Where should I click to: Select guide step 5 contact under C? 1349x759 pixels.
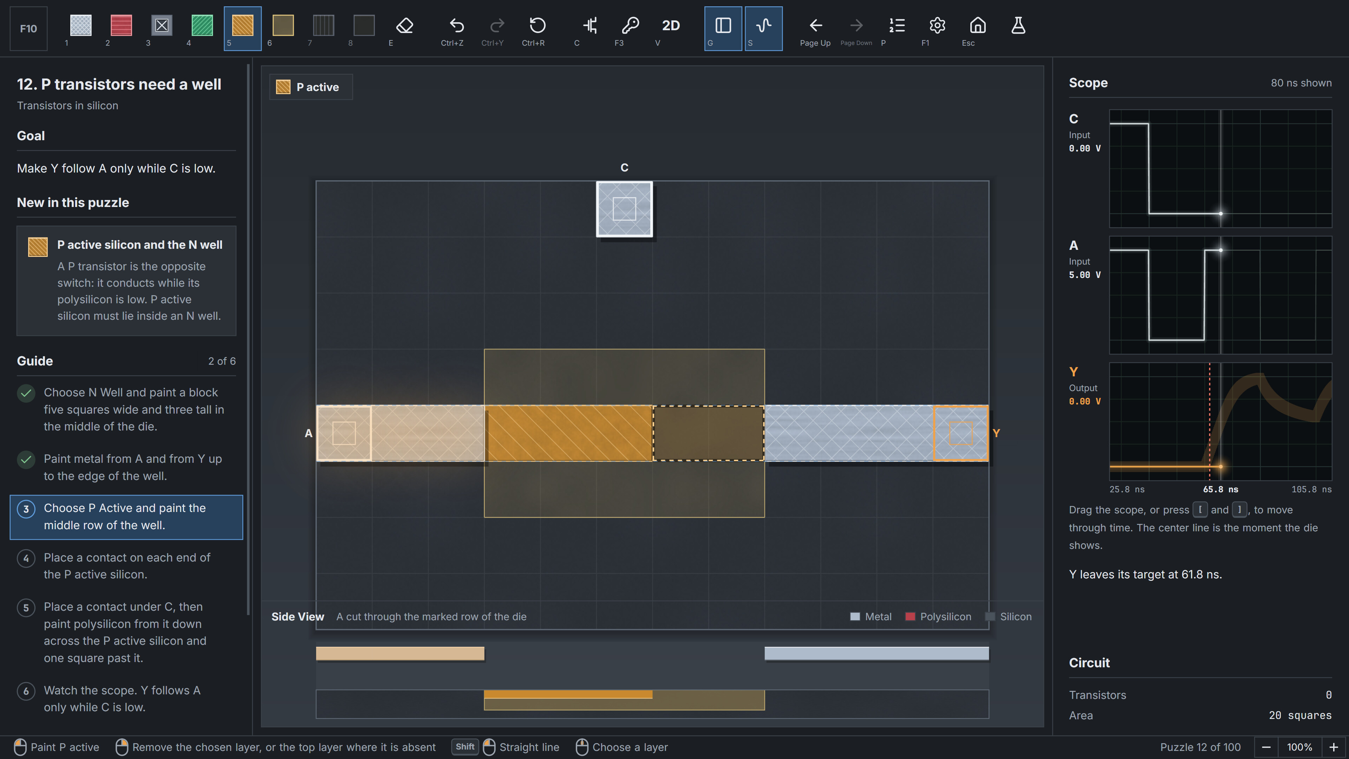(x=126, y=632)
